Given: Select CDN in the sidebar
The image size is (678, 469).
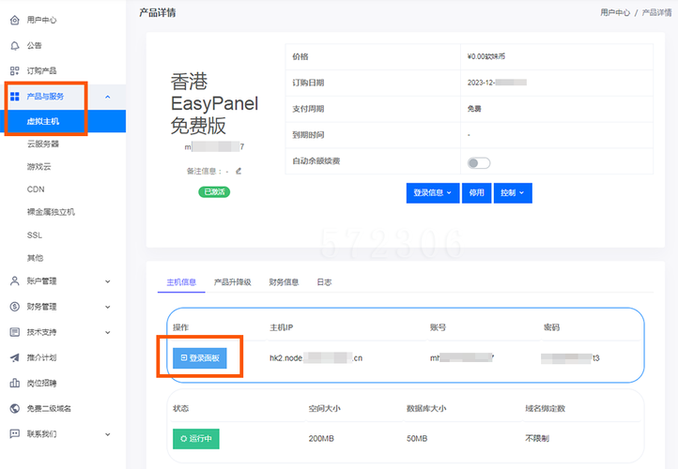Looking at the screenshot, I should point(36,189).
